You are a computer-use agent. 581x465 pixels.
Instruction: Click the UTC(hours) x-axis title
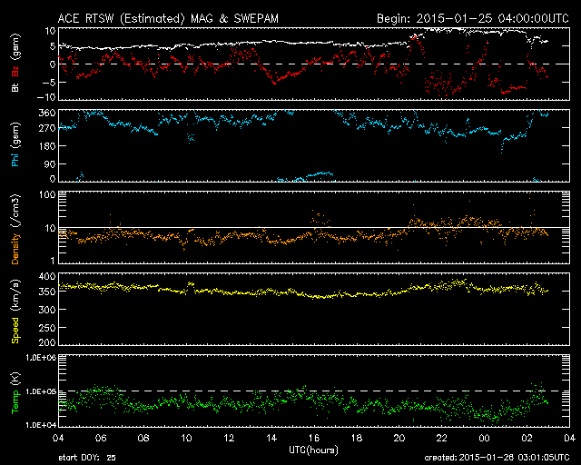pyautogui.click(x=313, y=450)
